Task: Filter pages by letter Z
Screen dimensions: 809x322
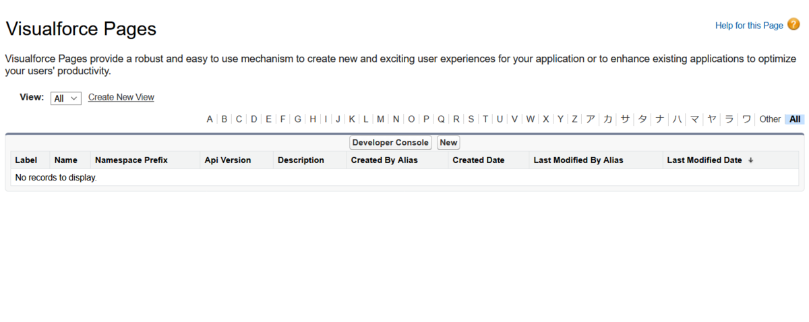Action: click(x=574, y=119)
